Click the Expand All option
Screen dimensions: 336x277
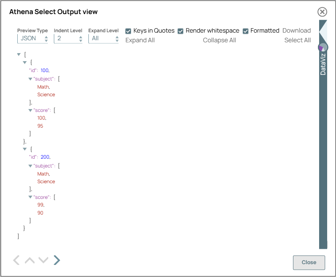[x=140, y=40]
